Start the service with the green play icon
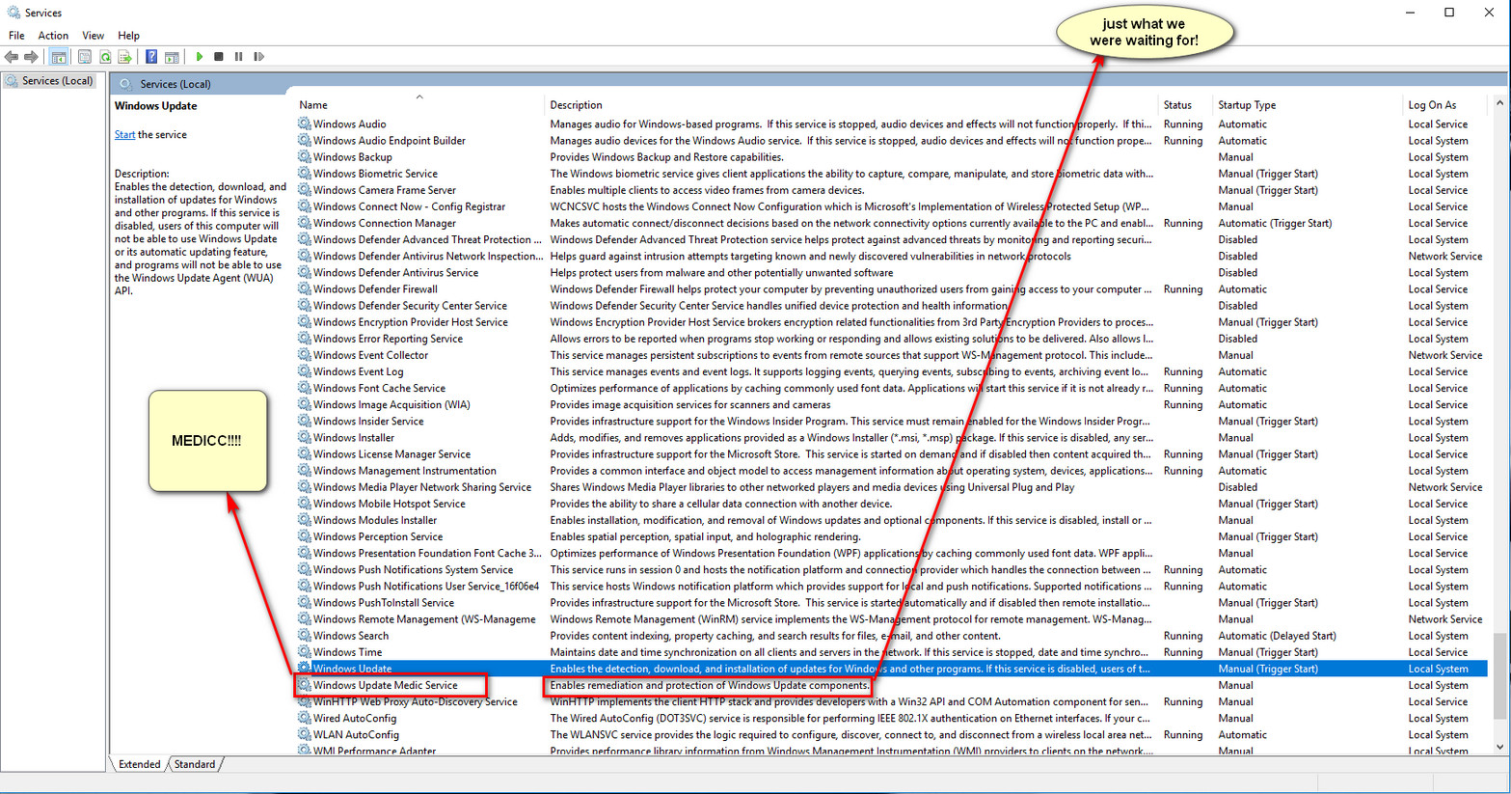 click(200, 57)
